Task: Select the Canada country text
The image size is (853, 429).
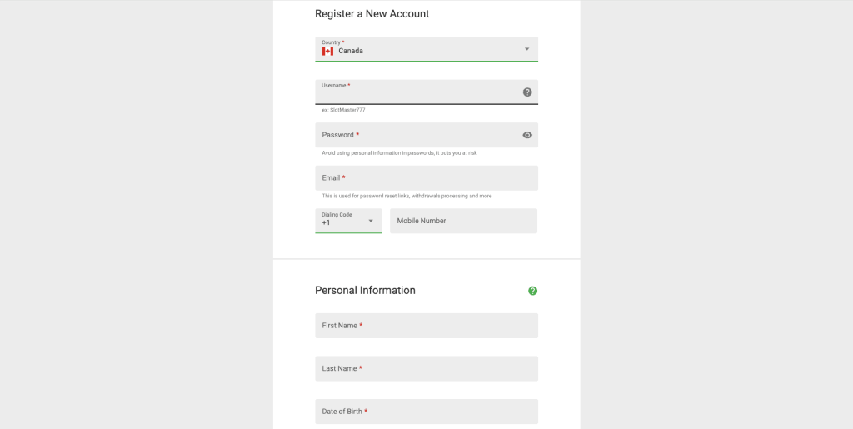Action: point(351,52)
